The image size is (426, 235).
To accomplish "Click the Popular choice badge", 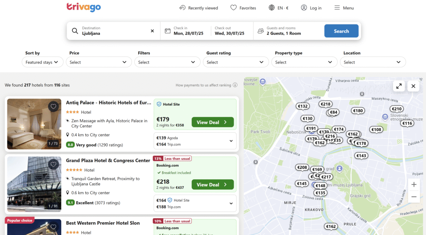I will [x=20, y=220].
